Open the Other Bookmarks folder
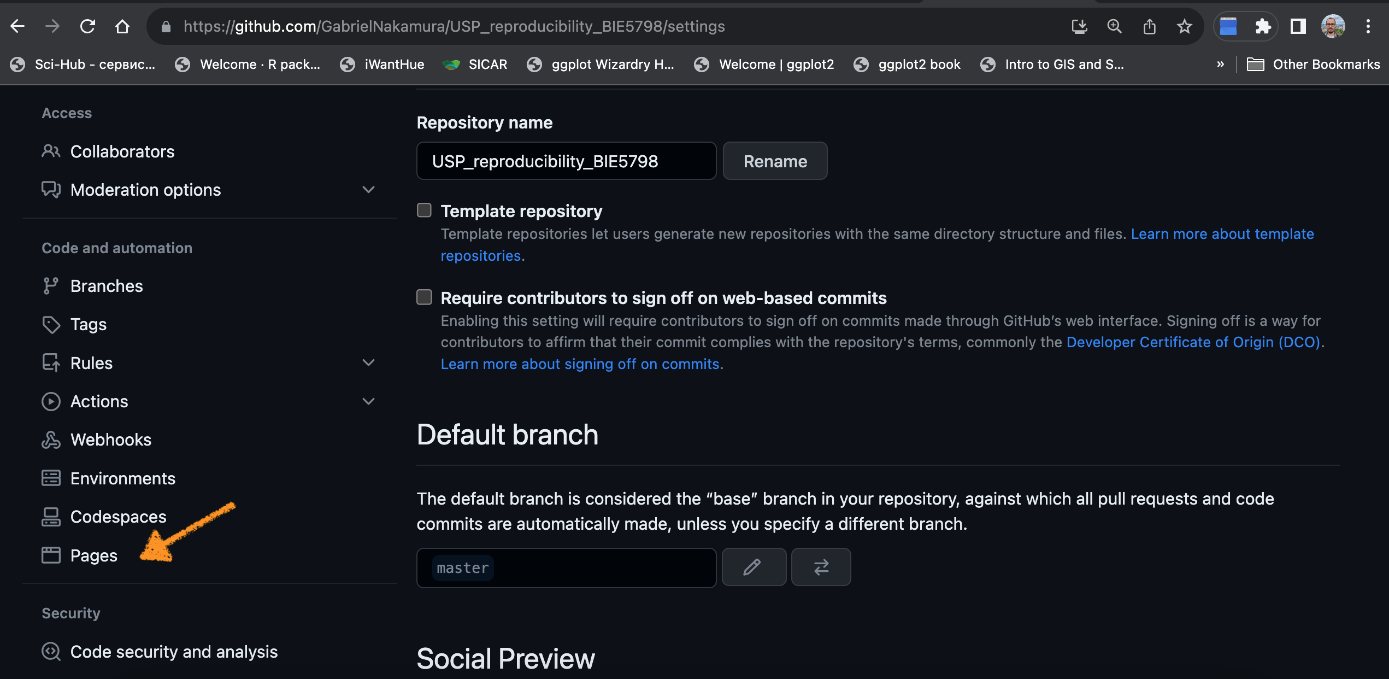 (1314, 65)
